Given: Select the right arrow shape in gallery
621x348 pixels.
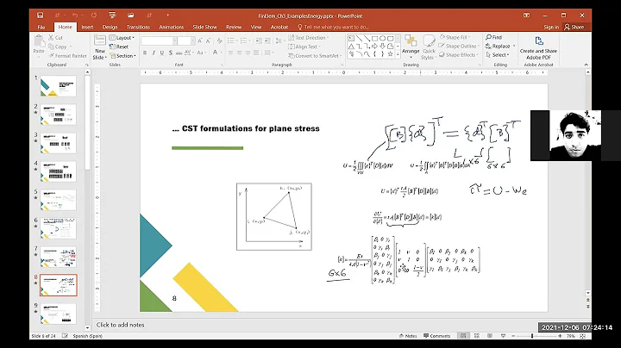Looking at the screenshot, I should point(374,47).
